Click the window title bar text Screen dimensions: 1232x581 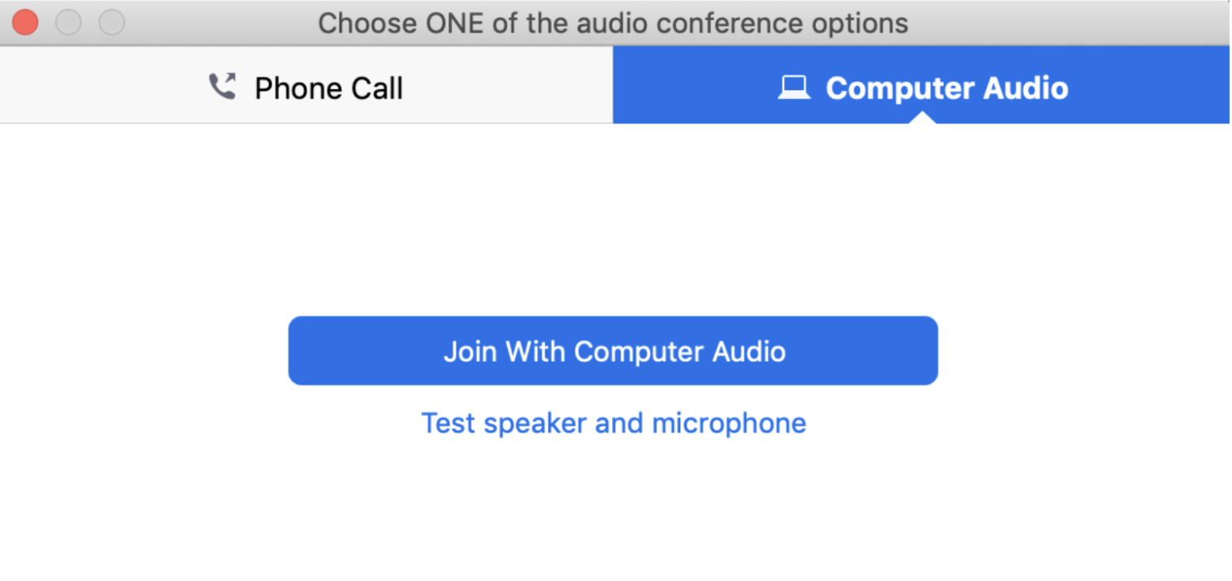(x=614, y=23)
